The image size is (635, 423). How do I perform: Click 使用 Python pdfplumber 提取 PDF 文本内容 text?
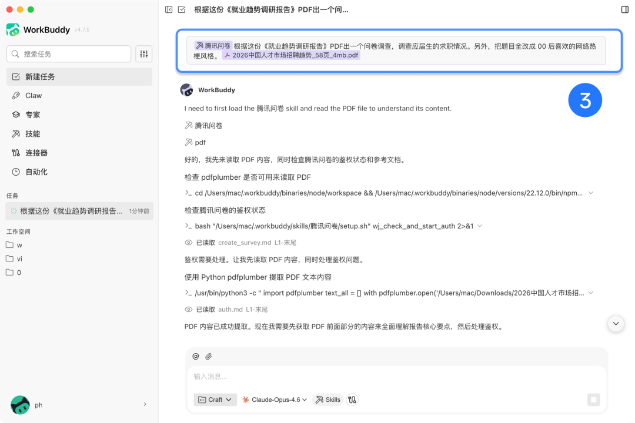[x=258, y=277]
